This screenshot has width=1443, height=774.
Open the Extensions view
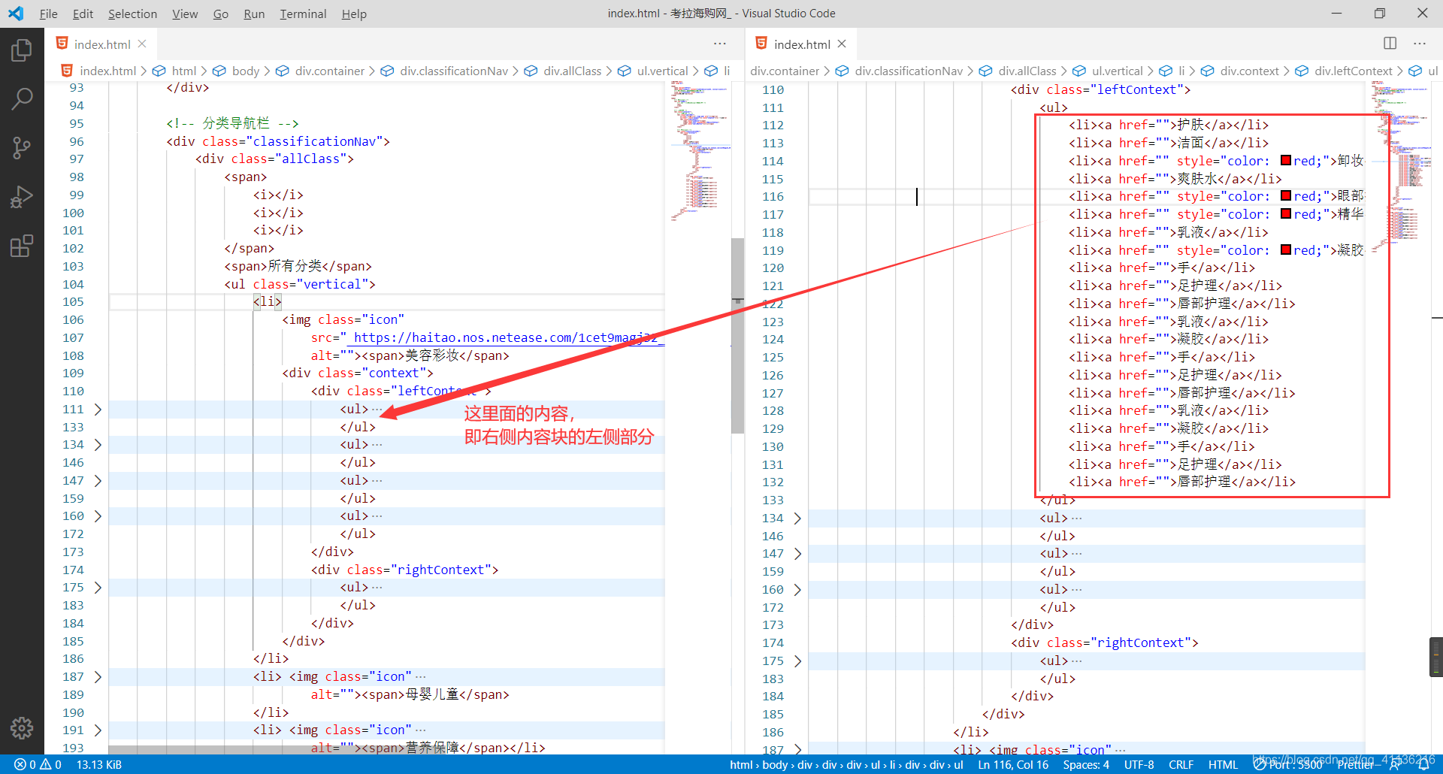[x=22, y=245]
